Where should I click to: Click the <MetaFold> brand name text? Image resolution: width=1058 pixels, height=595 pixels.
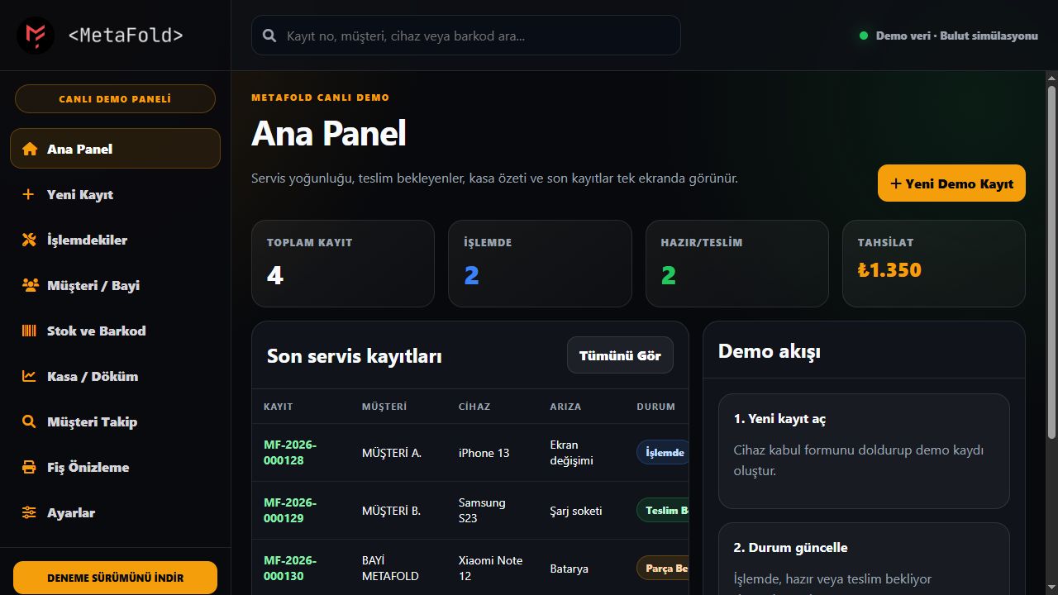[x=126, y=35]
